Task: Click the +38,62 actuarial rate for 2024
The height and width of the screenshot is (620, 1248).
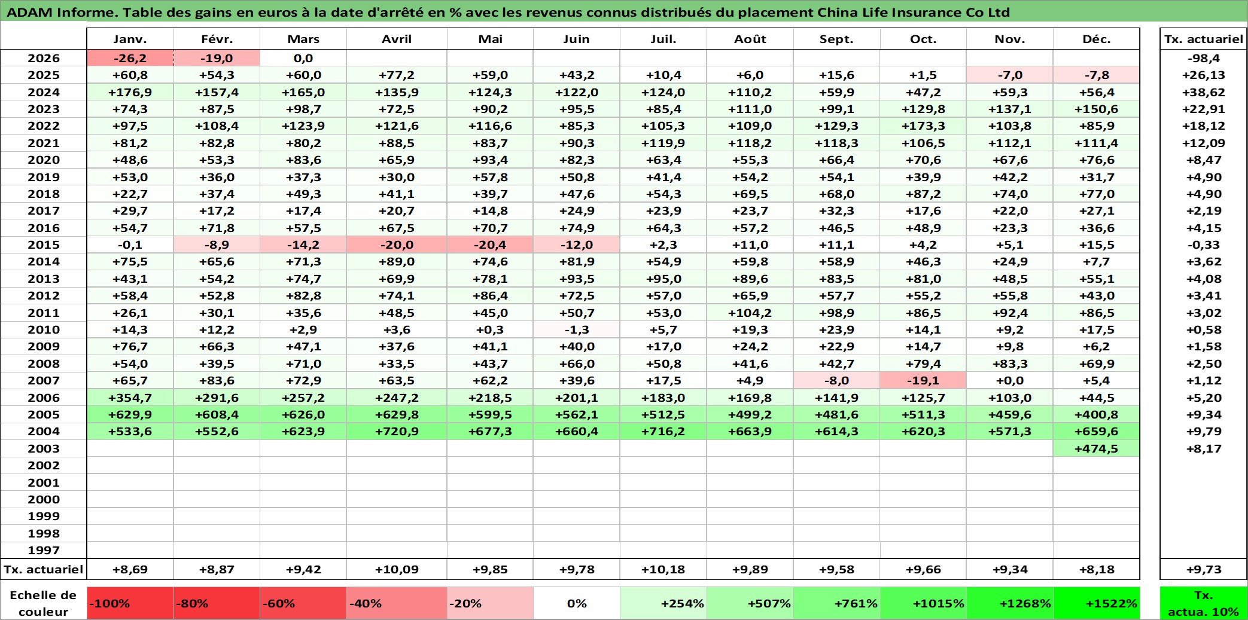Action: tap(1203, 92)
